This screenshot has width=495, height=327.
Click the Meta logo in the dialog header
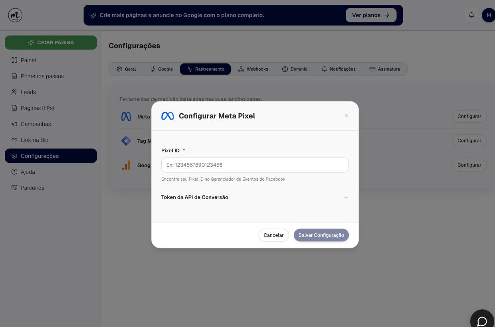click(x=168, y=116)
